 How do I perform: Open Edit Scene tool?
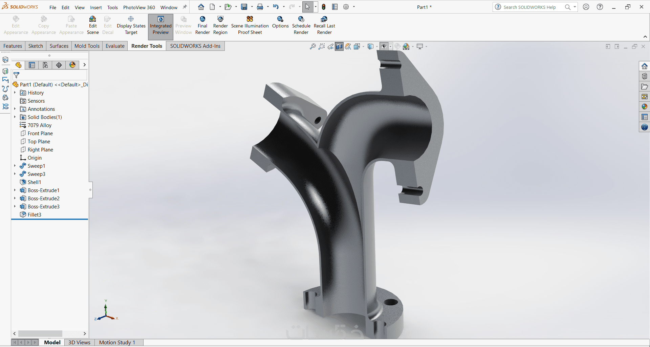click(93, 25)
